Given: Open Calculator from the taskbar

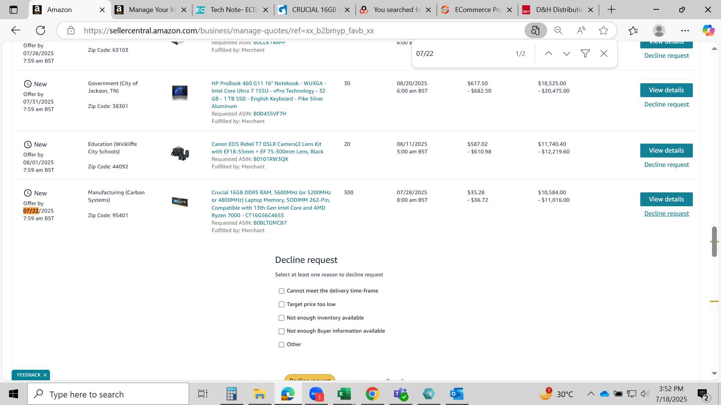Looking at the screenshot, I should (231, 394).
